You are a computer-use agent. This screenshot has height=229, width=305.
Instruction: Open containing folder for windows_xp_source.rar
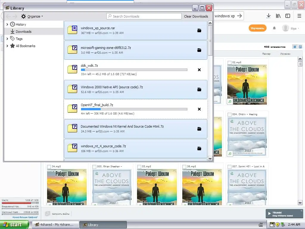click(x=199, y=31)
